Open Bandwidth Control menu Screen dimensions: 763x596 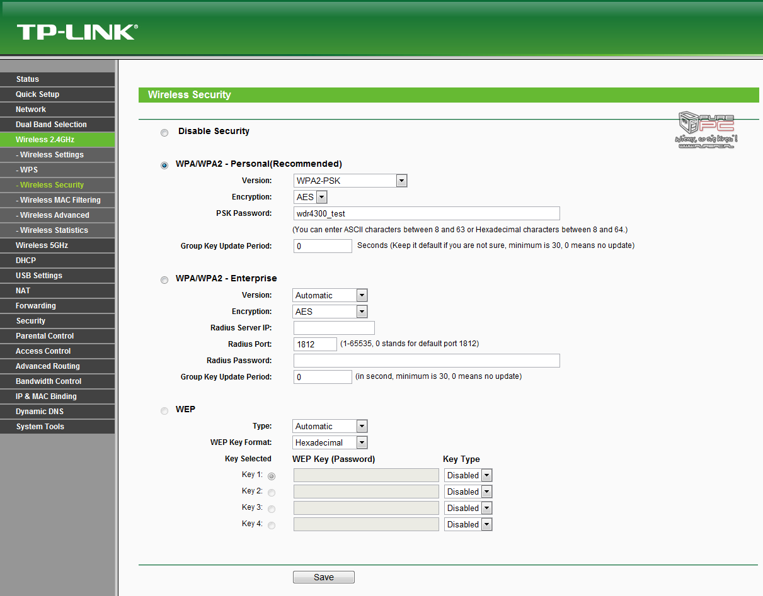[x=57, y=381]
